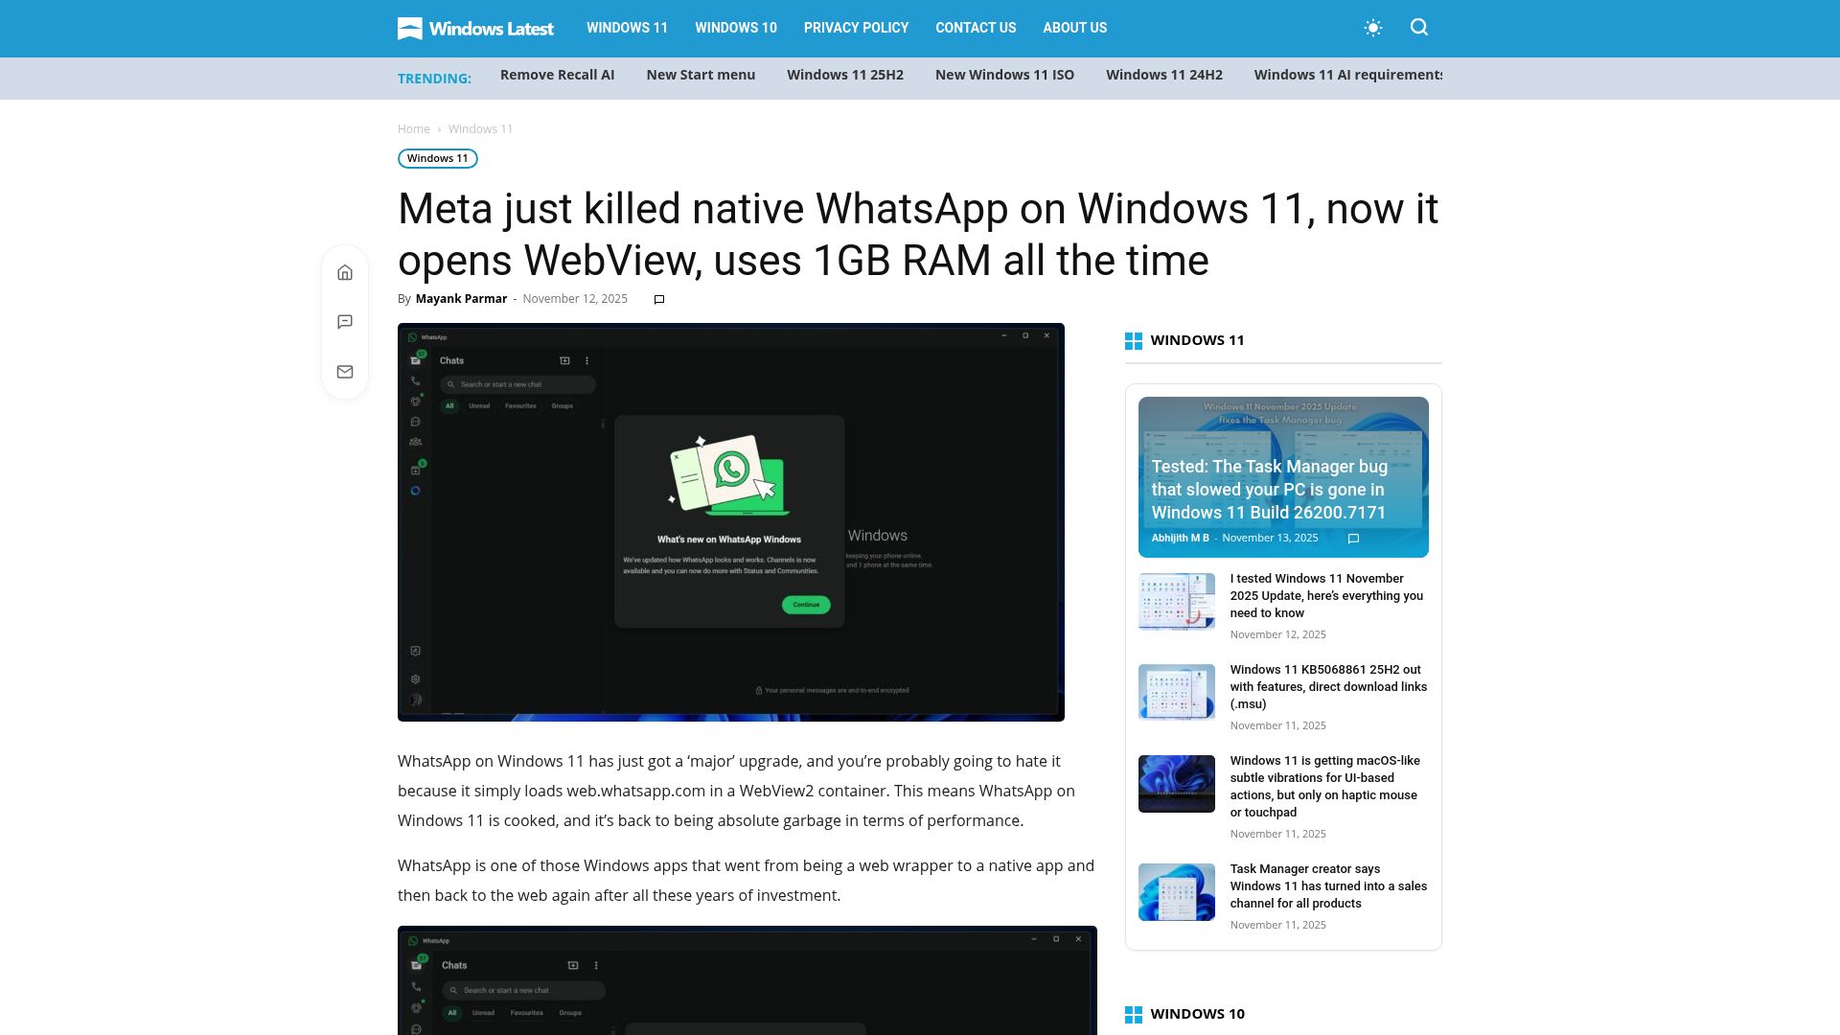Open trending topic New Start menu
Screen dimensions: 1840x1035
coord(701,75)
